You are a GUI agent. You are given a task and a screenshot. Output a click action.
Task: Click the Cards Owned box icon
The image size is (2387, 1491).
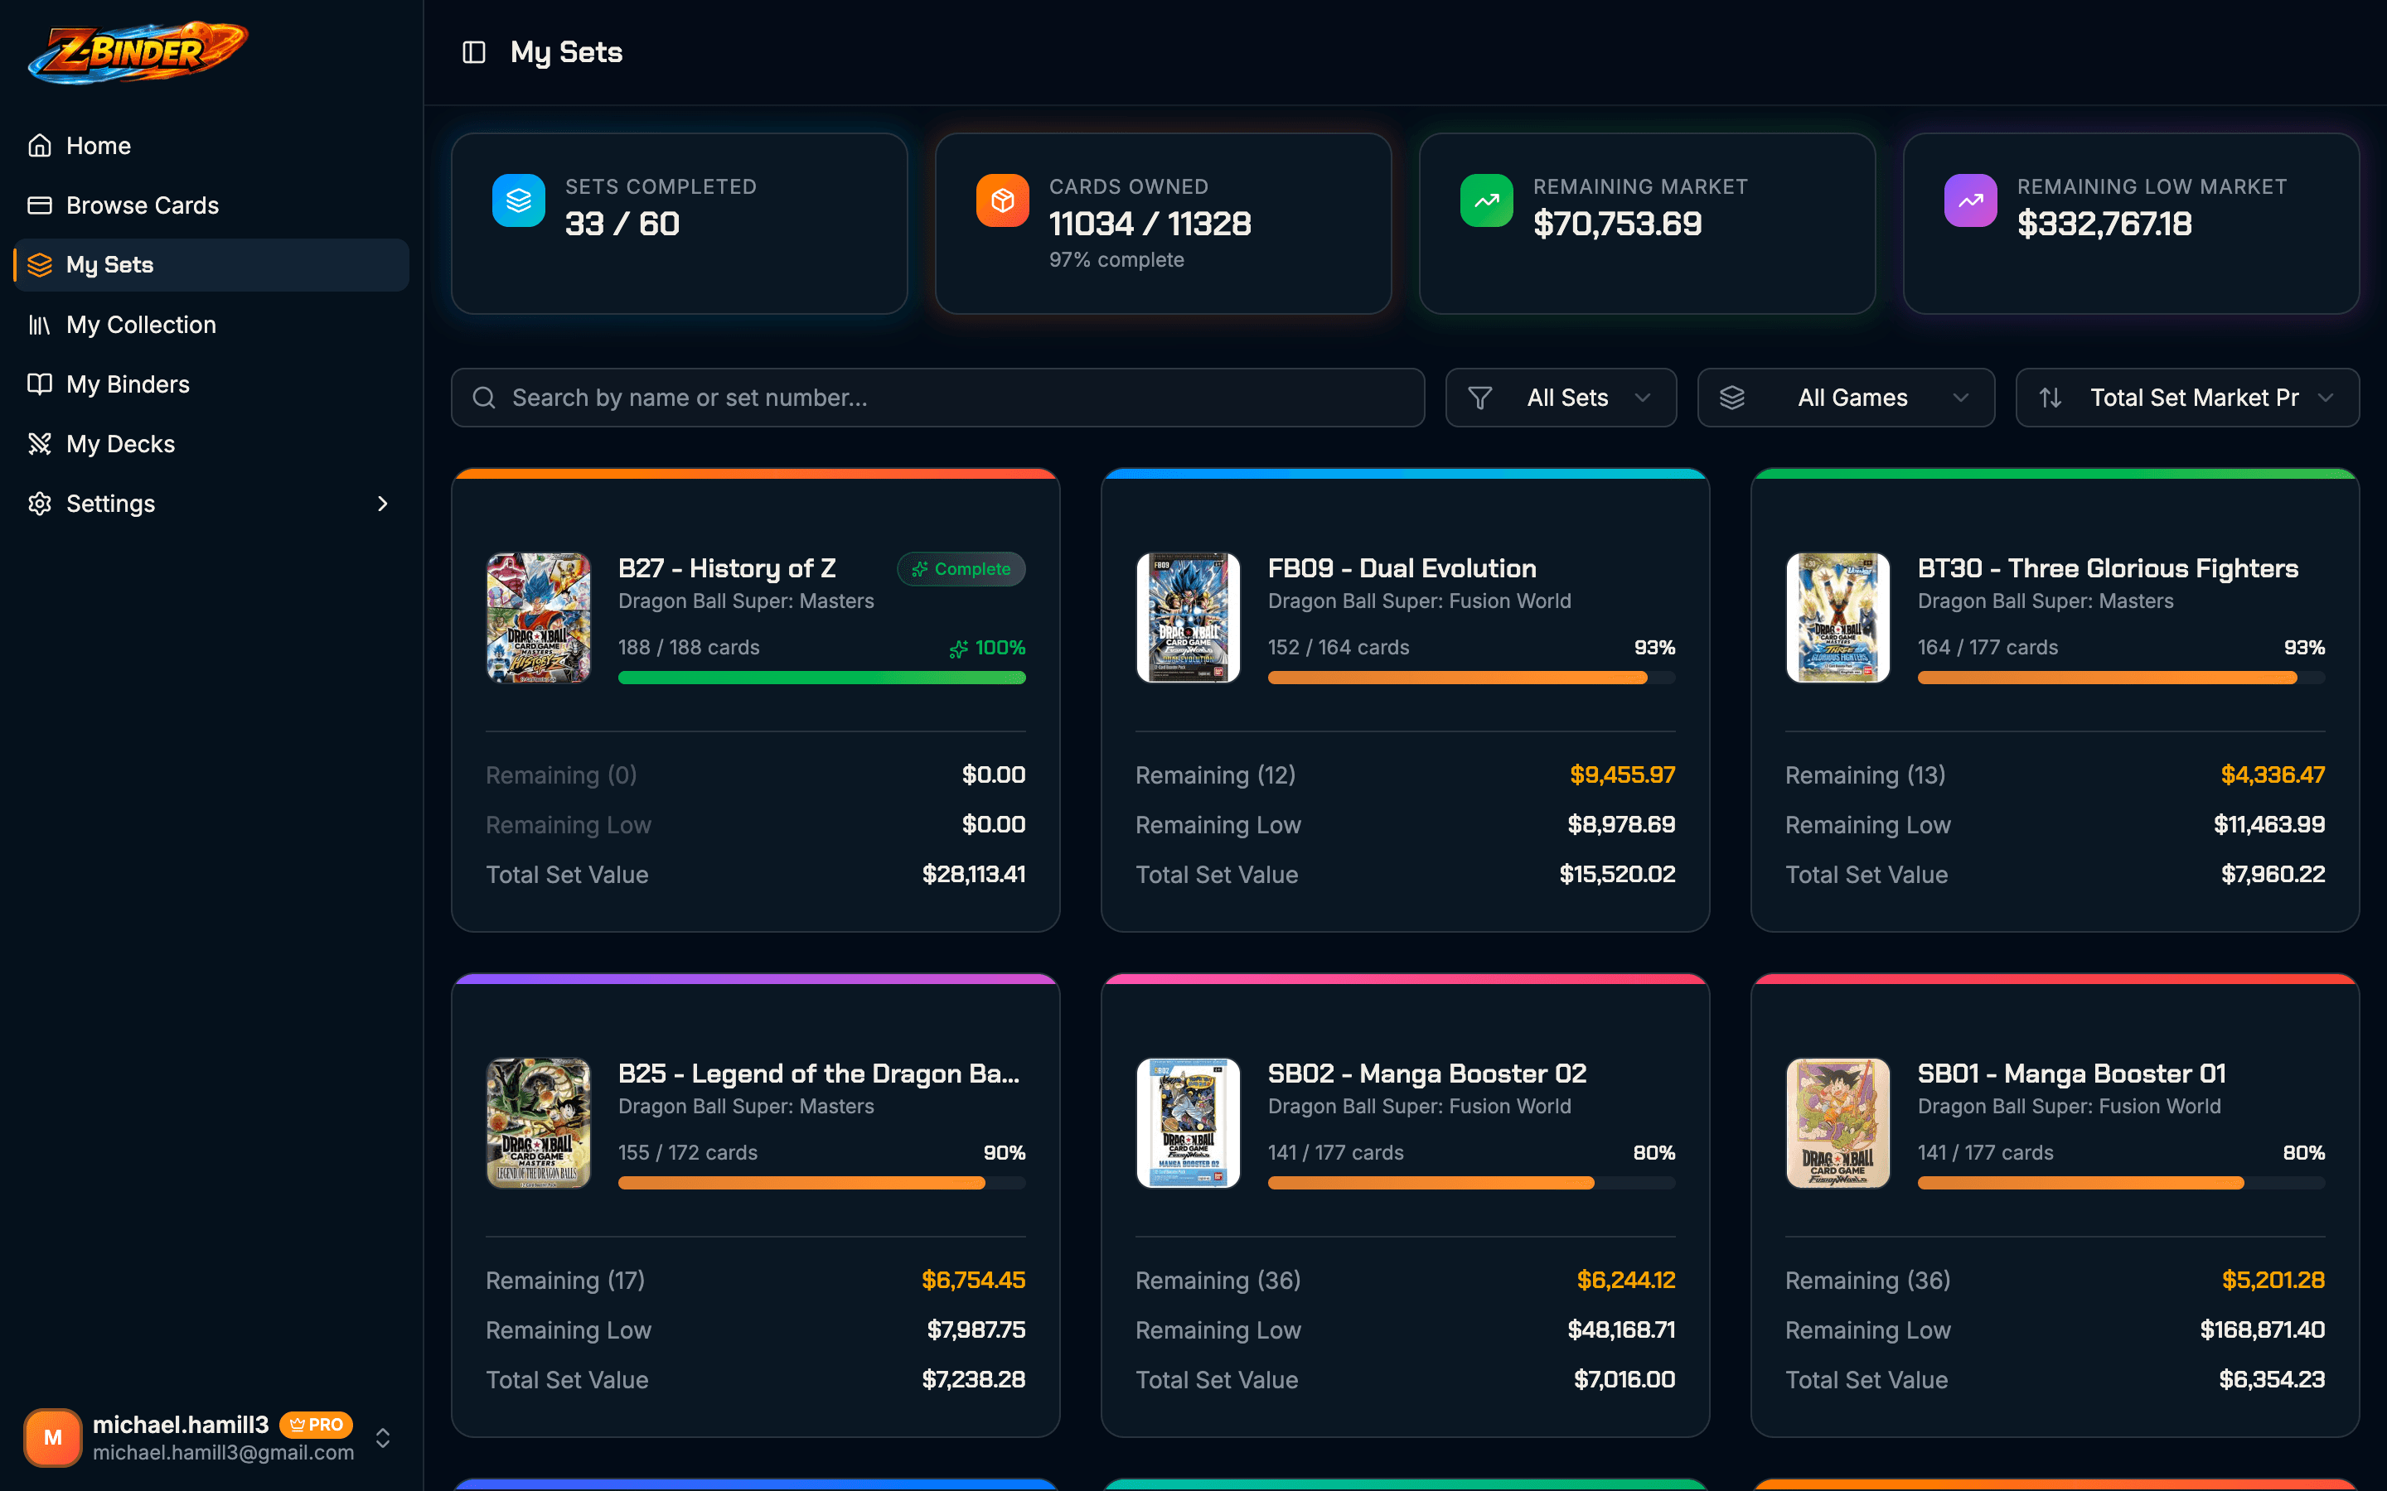[1002, 200]
